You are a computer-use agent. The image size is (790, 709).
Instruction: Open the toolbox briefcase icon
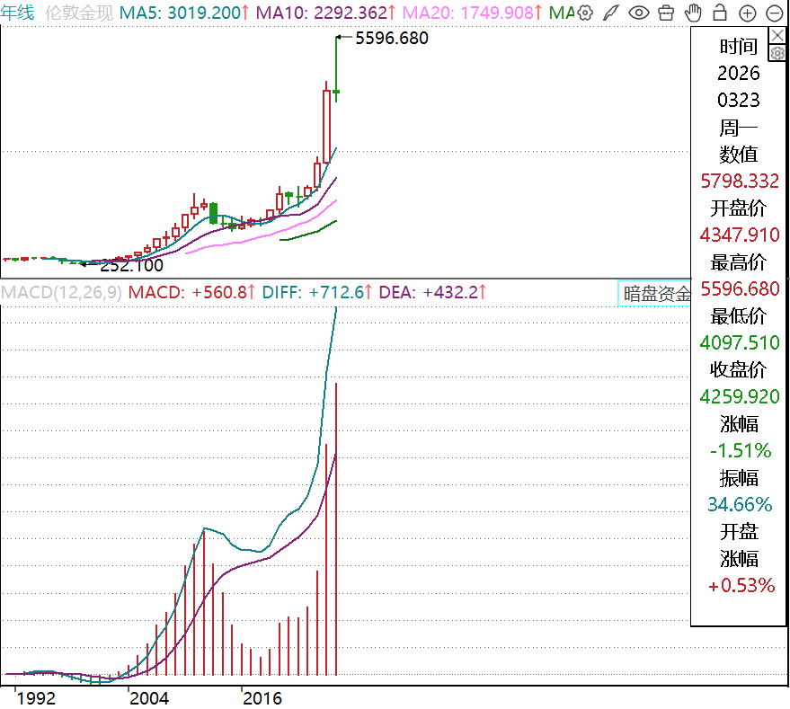[665, 13]
